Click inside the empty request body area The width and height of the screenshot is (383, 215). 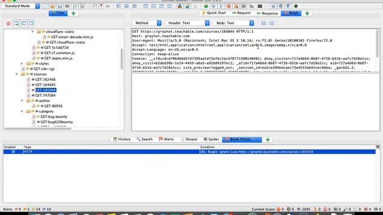[256, 102]
